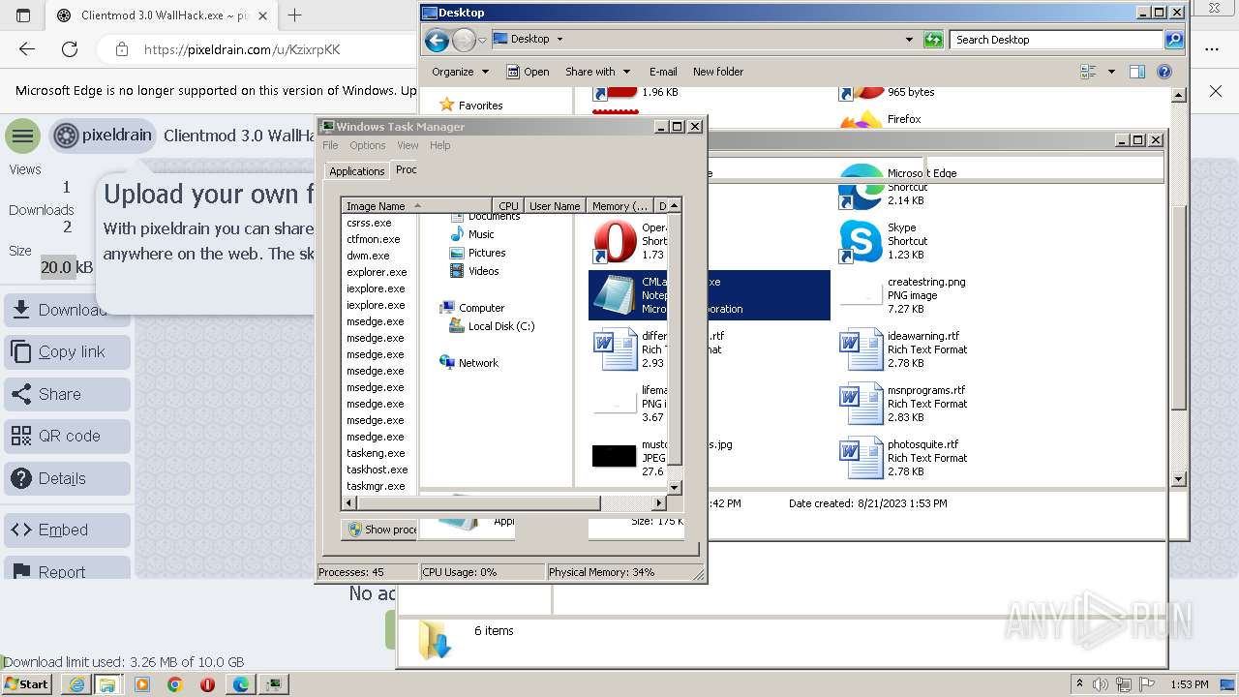
Task: Select createstring.png file
Action: [x=903, y=295]
